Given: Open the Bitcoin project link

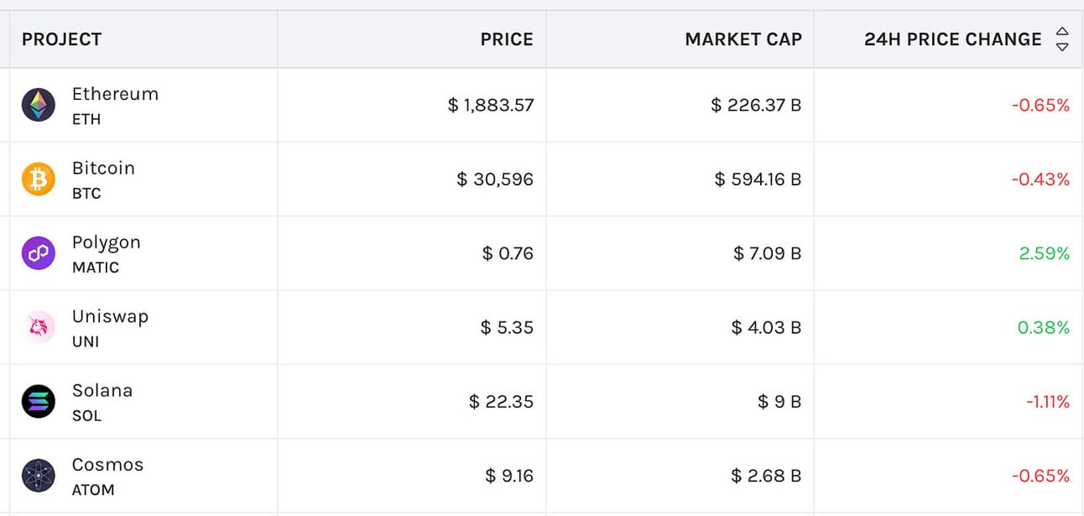Looking at the screenshot, I should coord(103,168).
